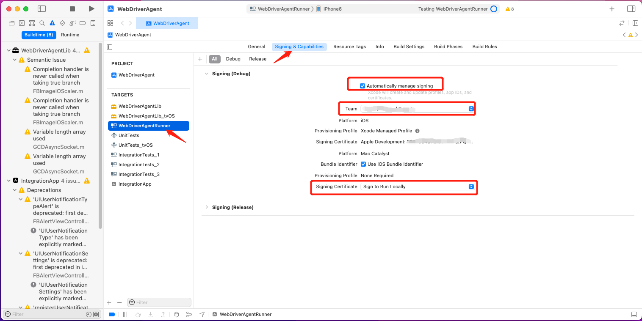Add a new target with the plus button
The height and width of the screenshot is (321, 642).
click(x=109, y=302)
